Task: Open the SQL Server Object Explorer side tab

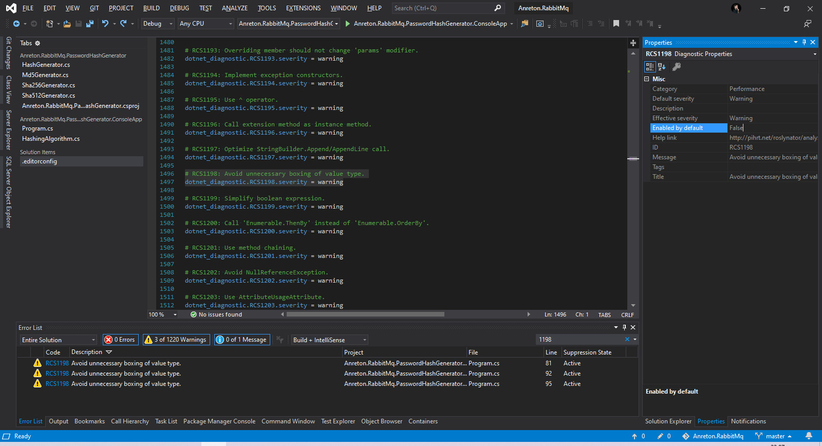Action: [x=8, y=192]
